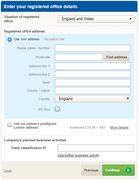139x181 pixels.
Task: Click into the Town field
Action: (93, 82)
